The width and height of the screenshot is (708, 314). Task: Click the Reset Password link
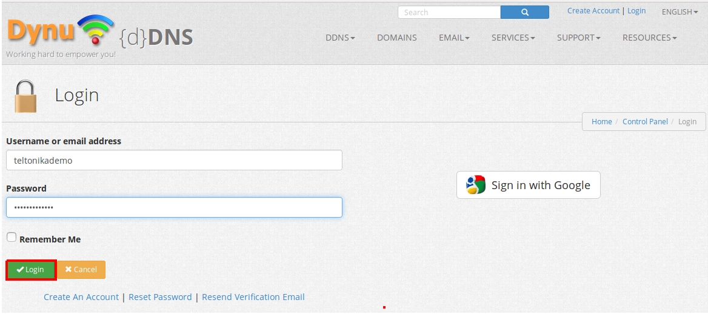tap(160, 297)
